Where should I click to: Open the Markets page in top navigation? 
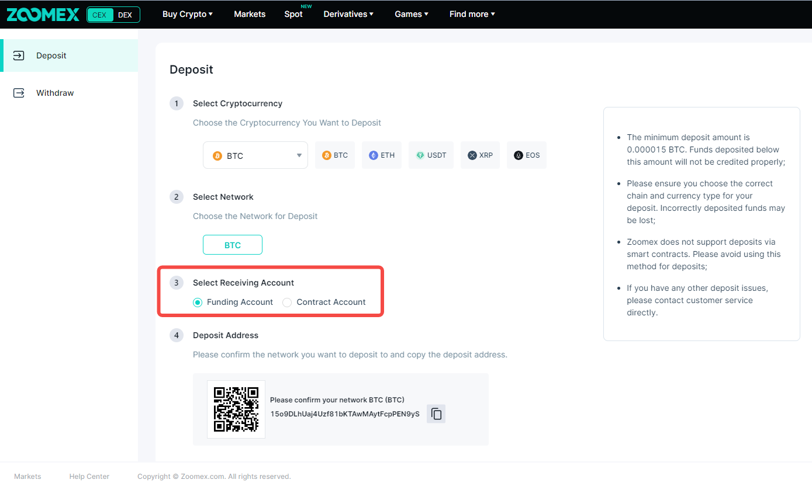click(250, 14)
